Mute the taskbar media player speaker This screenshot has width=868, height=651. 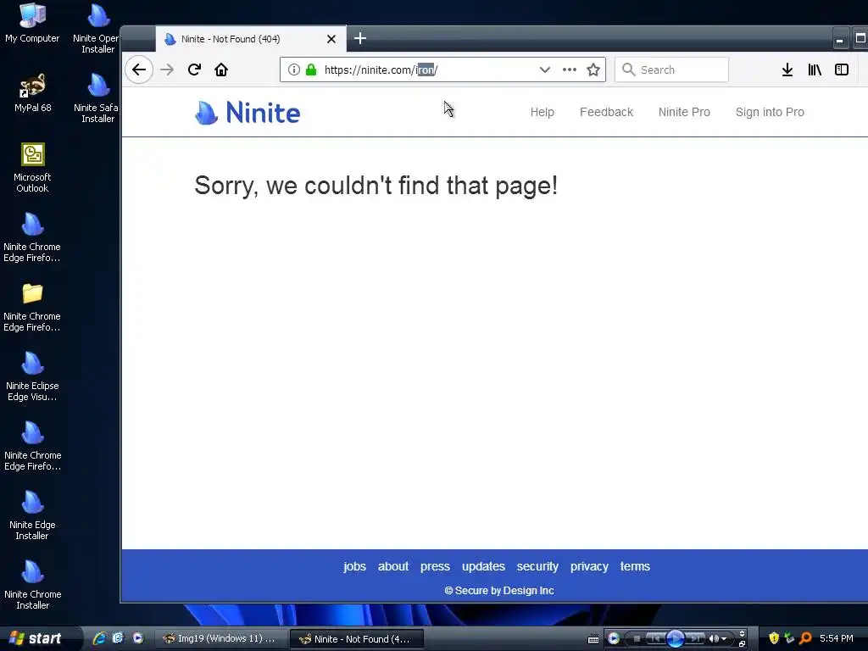point(713,639)
